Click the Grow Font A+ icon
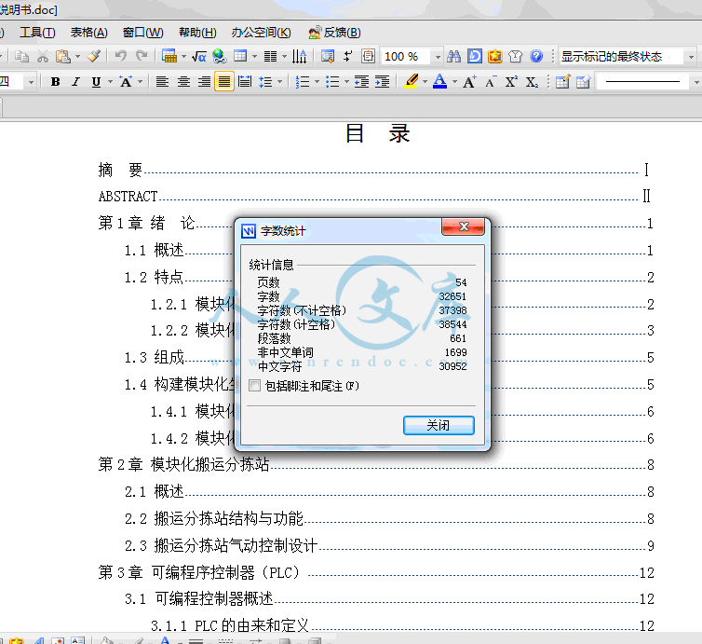Image resolution: width=702 pixels, height=644 pixels. (x=469, y=82)
